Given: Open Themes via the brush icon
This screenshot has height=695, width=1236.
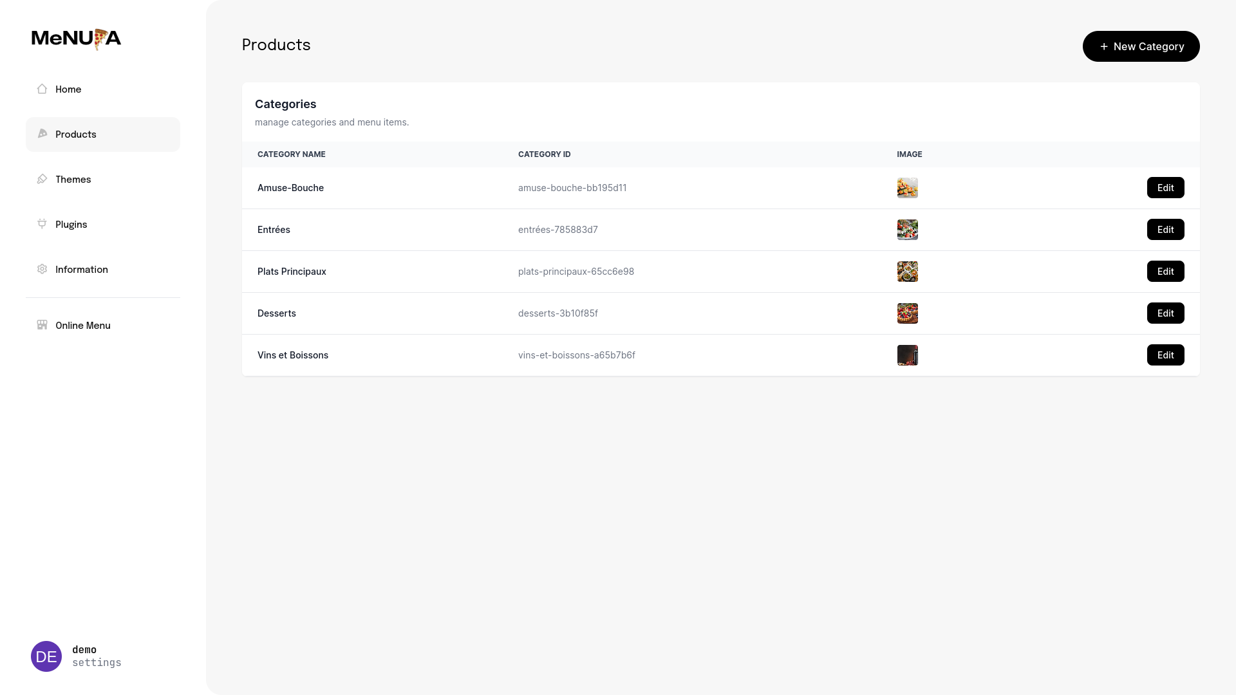Looking at the screenshot, I should tap(42, 179).
